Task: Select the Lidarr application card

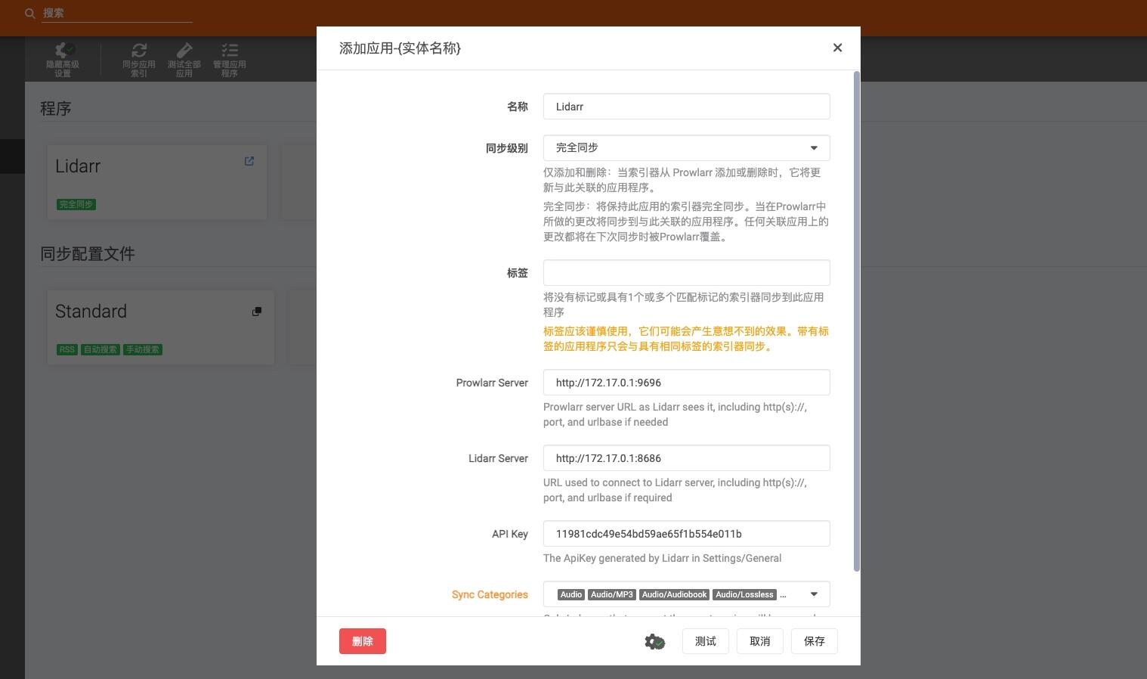Action: coord(156,181)
